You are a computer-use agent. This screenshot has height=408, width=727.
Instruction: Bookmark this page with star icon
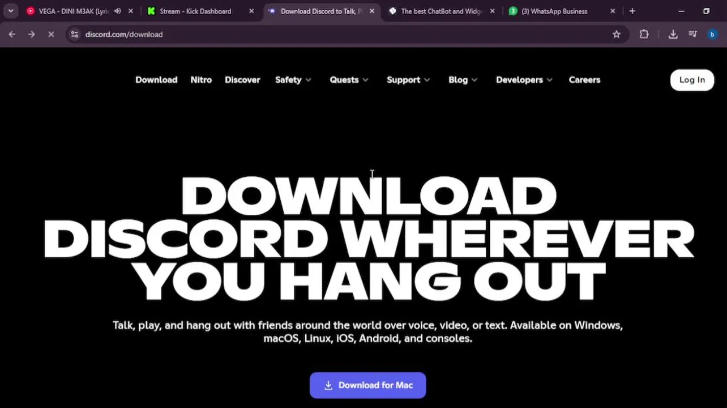(x=617, y=35)
